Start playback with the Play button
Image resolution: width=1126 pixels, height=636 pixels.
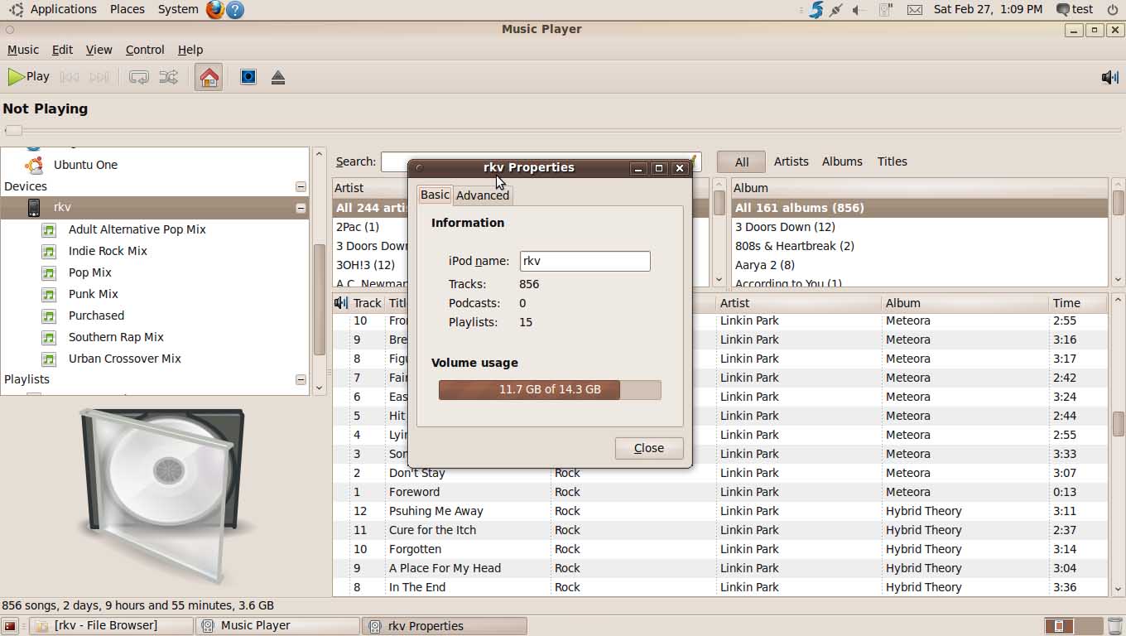[x=29, y=77]
